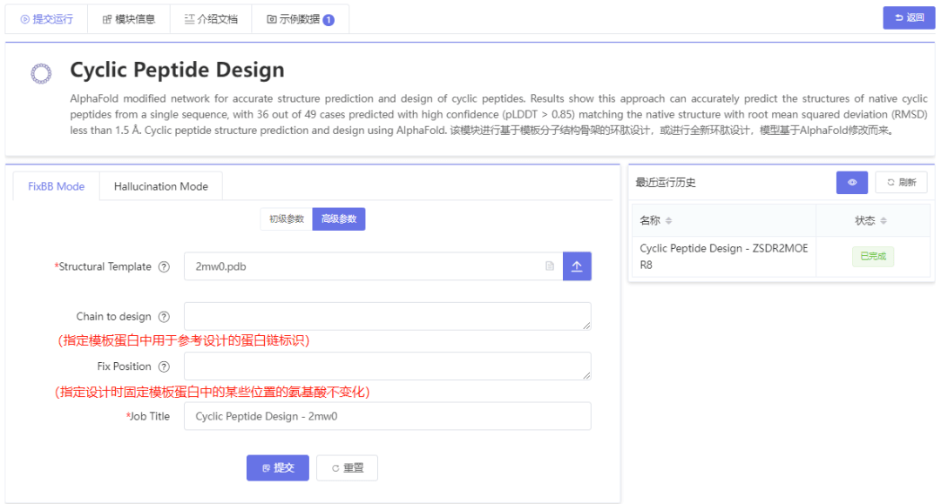Open the 介绍文档 tab

pyautogui.click(x=211, y=18)
